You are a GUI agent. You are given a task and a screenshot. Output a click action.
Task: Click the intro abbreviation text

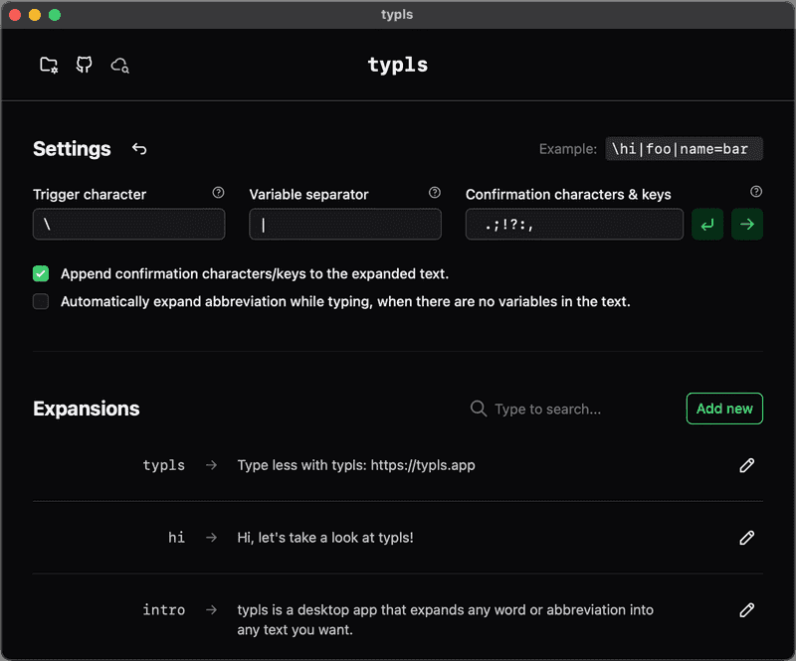point(163,609)
